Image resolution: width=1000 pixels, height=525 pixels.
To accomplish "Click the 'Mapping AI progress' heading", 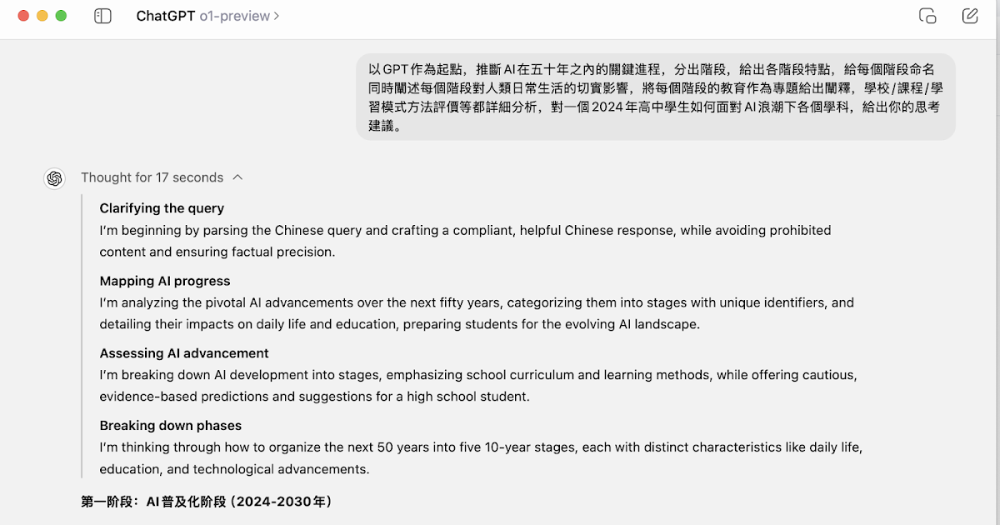I will 165,281.
